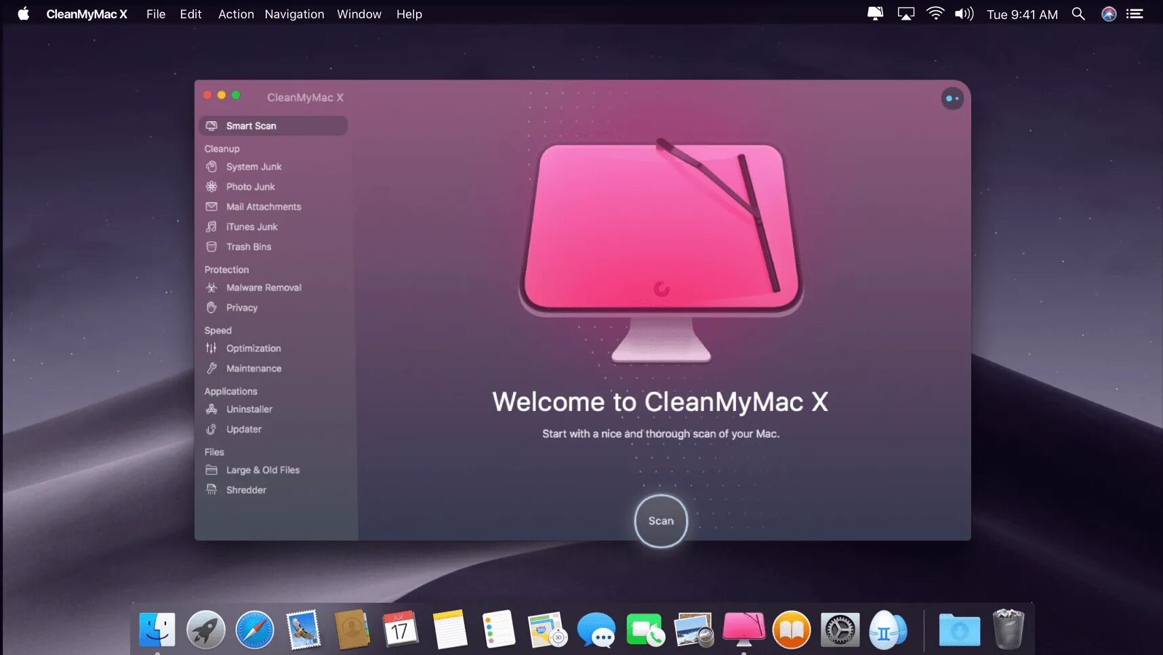Open the Downloads folder in the Dock

(960, 630)
